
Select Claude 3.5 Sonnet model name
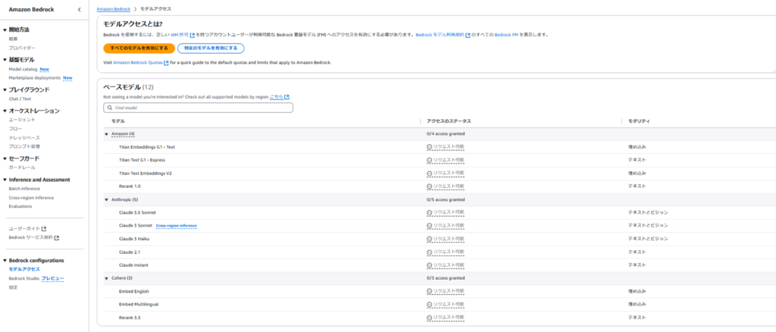[x=138, y=212]
